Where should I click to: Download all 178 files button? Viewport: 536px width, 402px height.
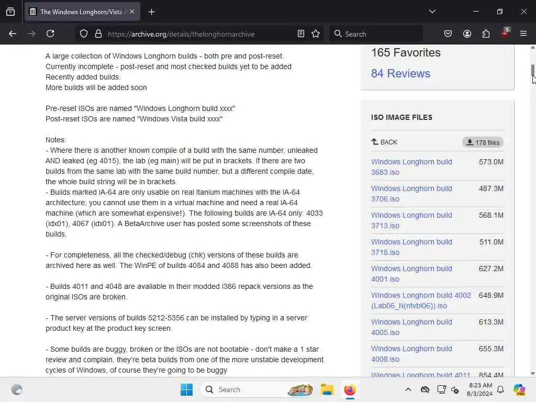point(483,142)
